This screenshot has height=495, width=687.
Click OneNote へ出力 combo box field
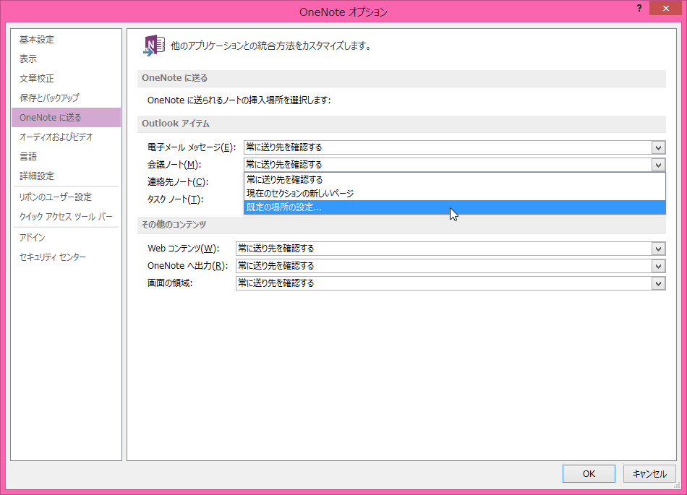point(451,266)
